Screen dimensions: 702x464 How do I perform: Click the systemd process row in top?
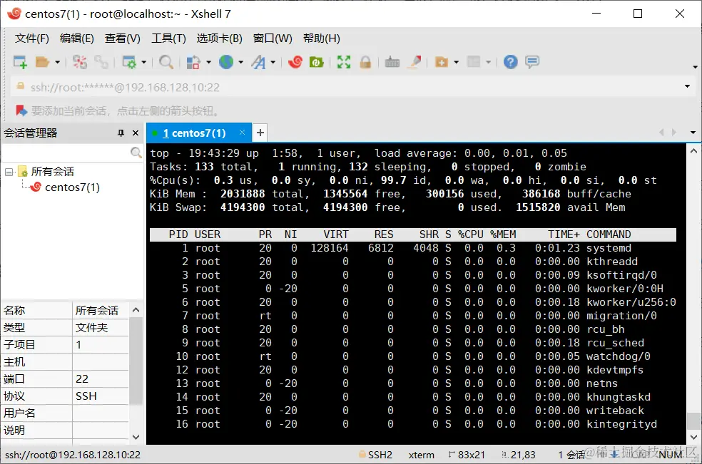point(413,248)
